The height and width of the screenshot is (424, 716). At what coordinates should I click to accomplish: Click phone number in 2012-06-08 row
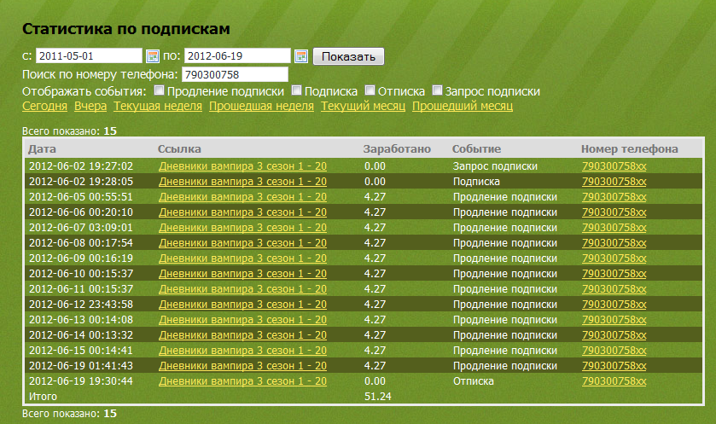(x=614, y=243)
